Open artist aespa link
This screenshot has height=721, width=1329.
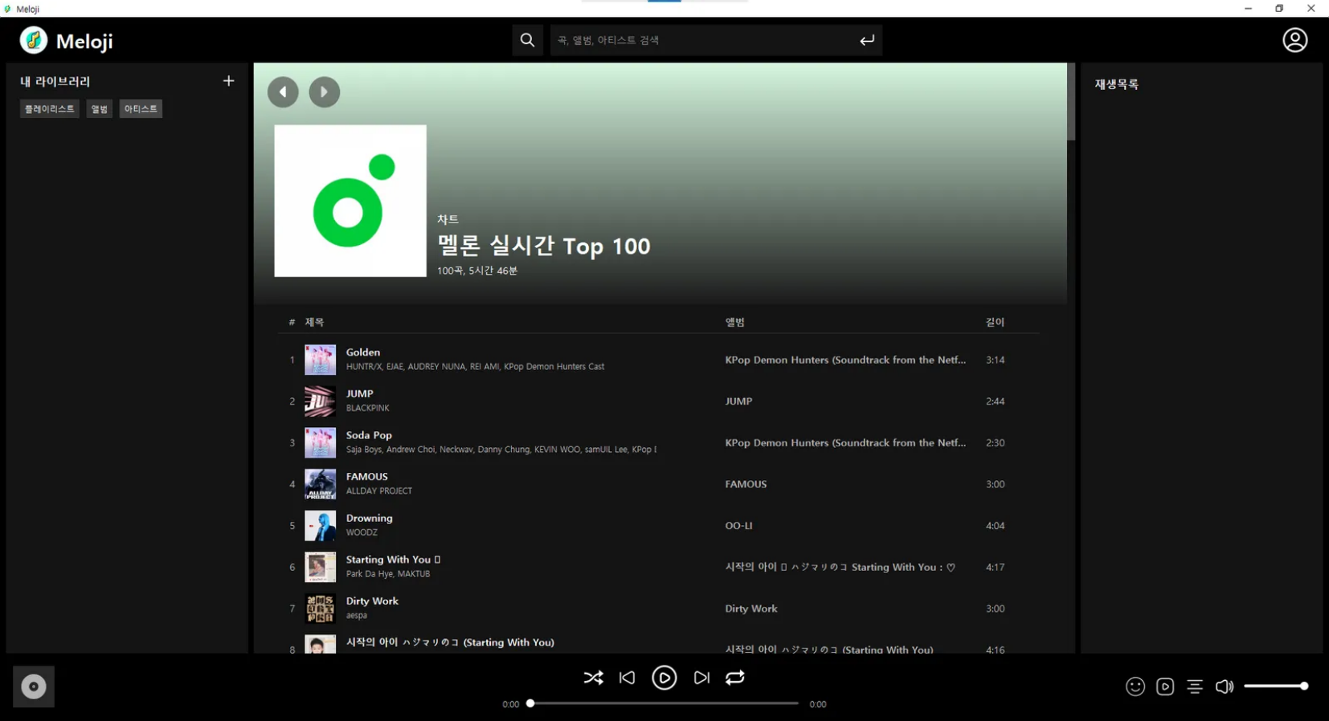(356, 615)
